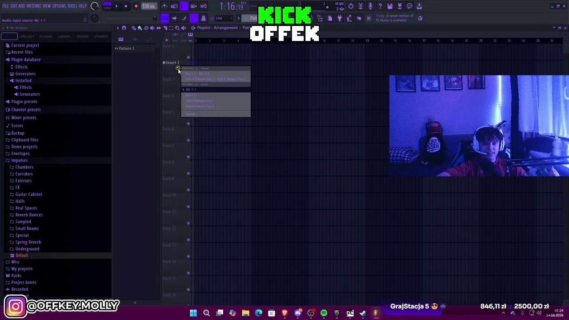Click the stop button in the transport

126,6
